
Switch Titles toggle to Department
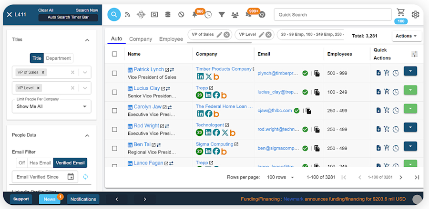point(58,58)
